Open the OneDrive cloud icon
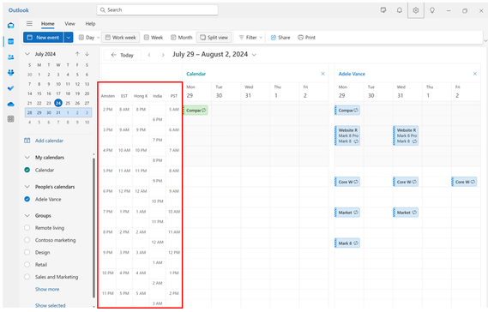488x312 pixels. (x=11, y=104)
